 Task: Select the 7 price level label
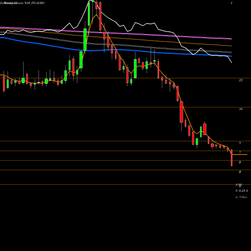[240, 153]
